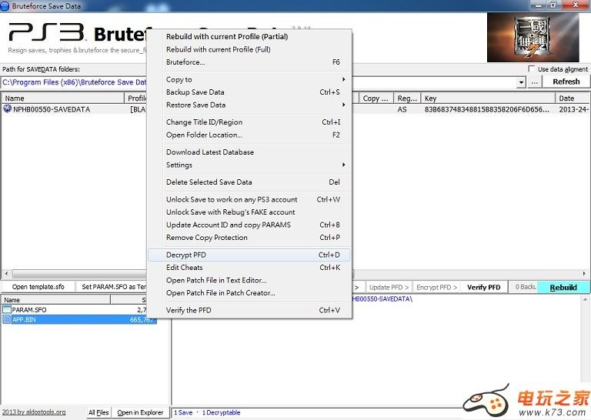Screen dimensions: 591x420
Task: Expand the Settings submenu
Action: coord(255,165)
